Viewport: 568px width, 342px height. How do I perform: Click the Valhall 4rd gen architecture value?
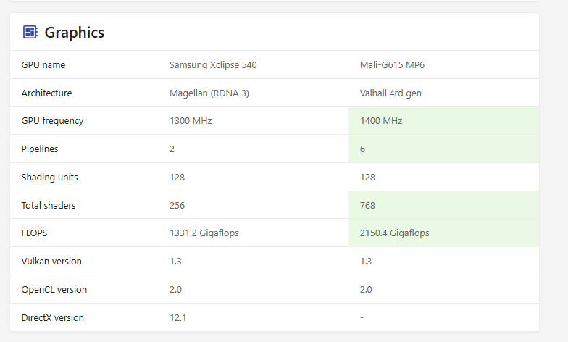pos(390,93)
